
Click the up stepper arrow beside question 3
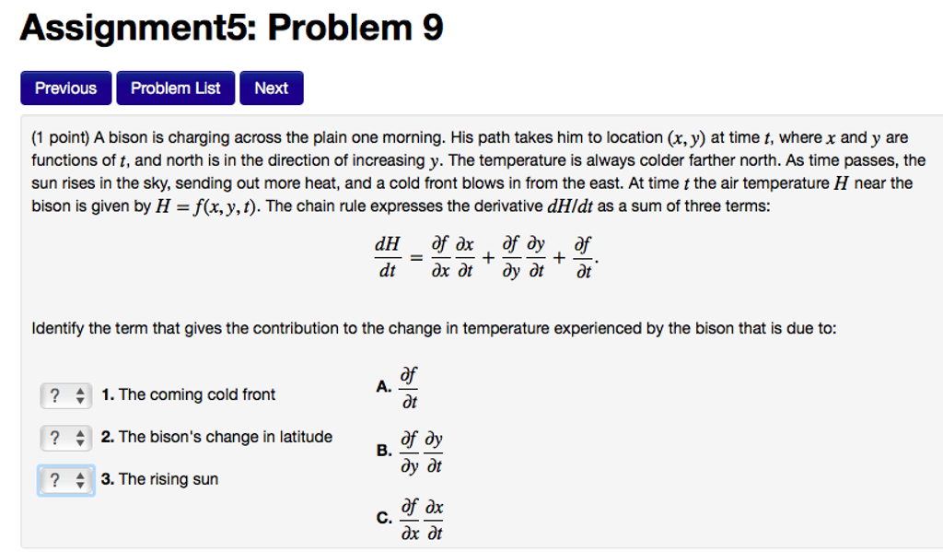click(x=82, y=476)
